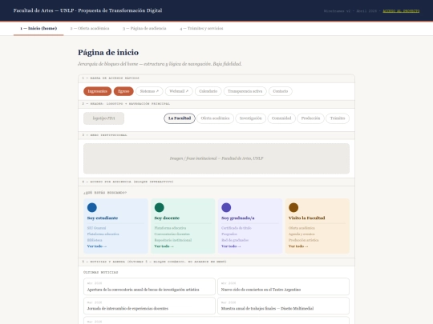Click 'Ver todo →' in the 'Soy estudiante' card
This screenshot has height=324, width=433.
click(97, 246)
